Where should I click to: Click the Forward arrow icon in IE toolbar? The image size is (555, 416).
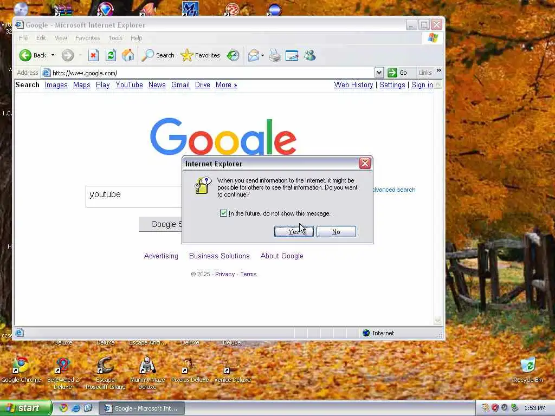click(x=68, y=55)
